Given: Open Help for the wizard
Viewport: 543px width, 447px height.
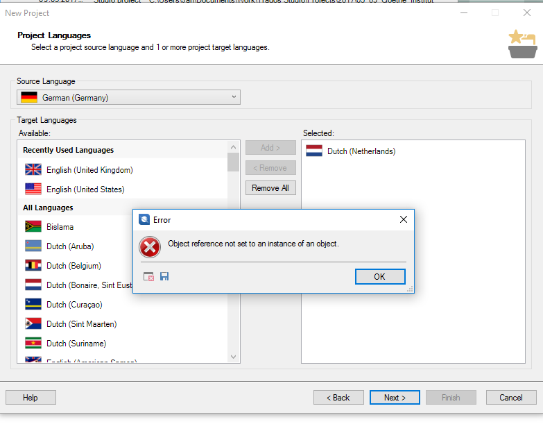Looking at the screenshot, I should click(31, 398).
